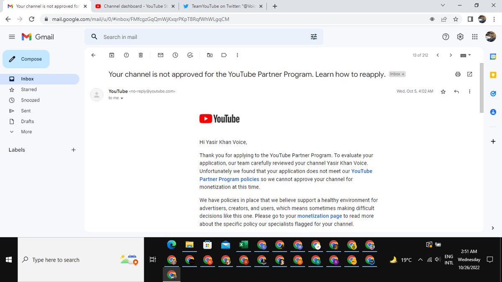
Task: Apply a label to this email
Action: pyautogui.click(x=224, y=55)
